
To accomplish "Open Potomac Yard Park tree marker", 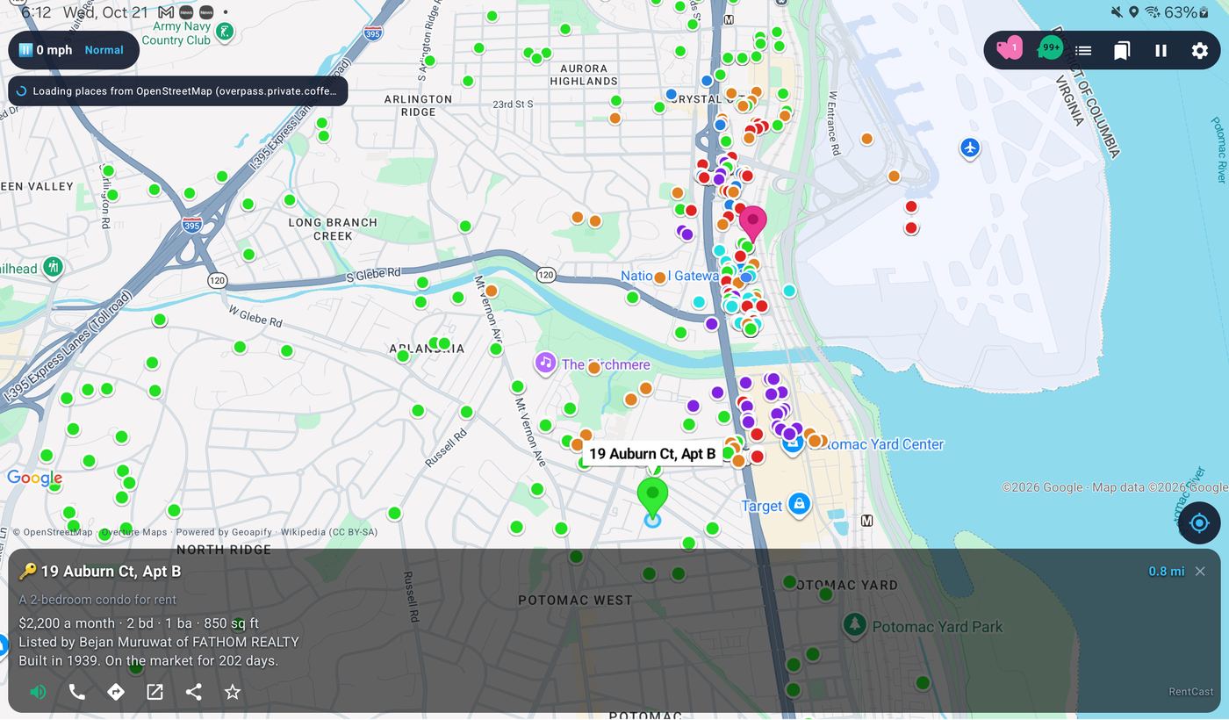I will (854, 625).
